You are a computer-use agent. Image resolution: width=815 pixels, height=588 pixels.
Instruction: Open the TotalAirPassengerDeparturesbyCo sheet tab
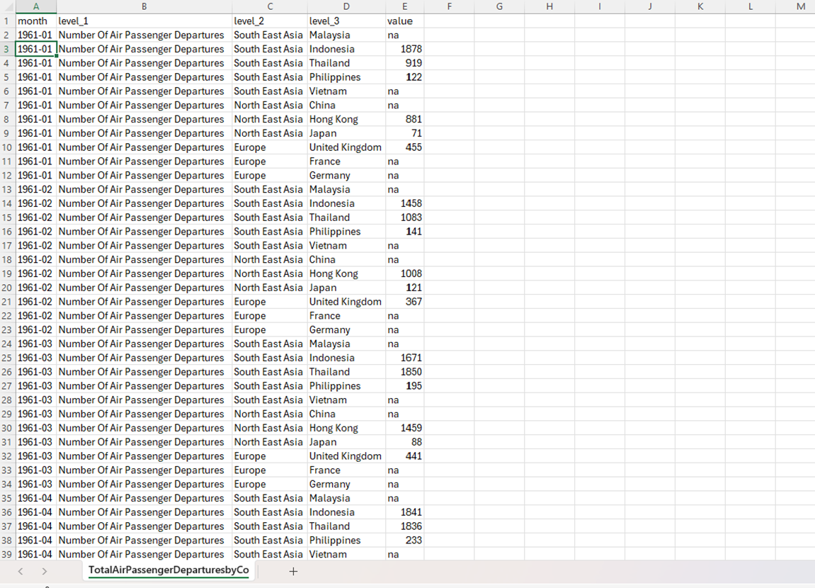[169, 570]
